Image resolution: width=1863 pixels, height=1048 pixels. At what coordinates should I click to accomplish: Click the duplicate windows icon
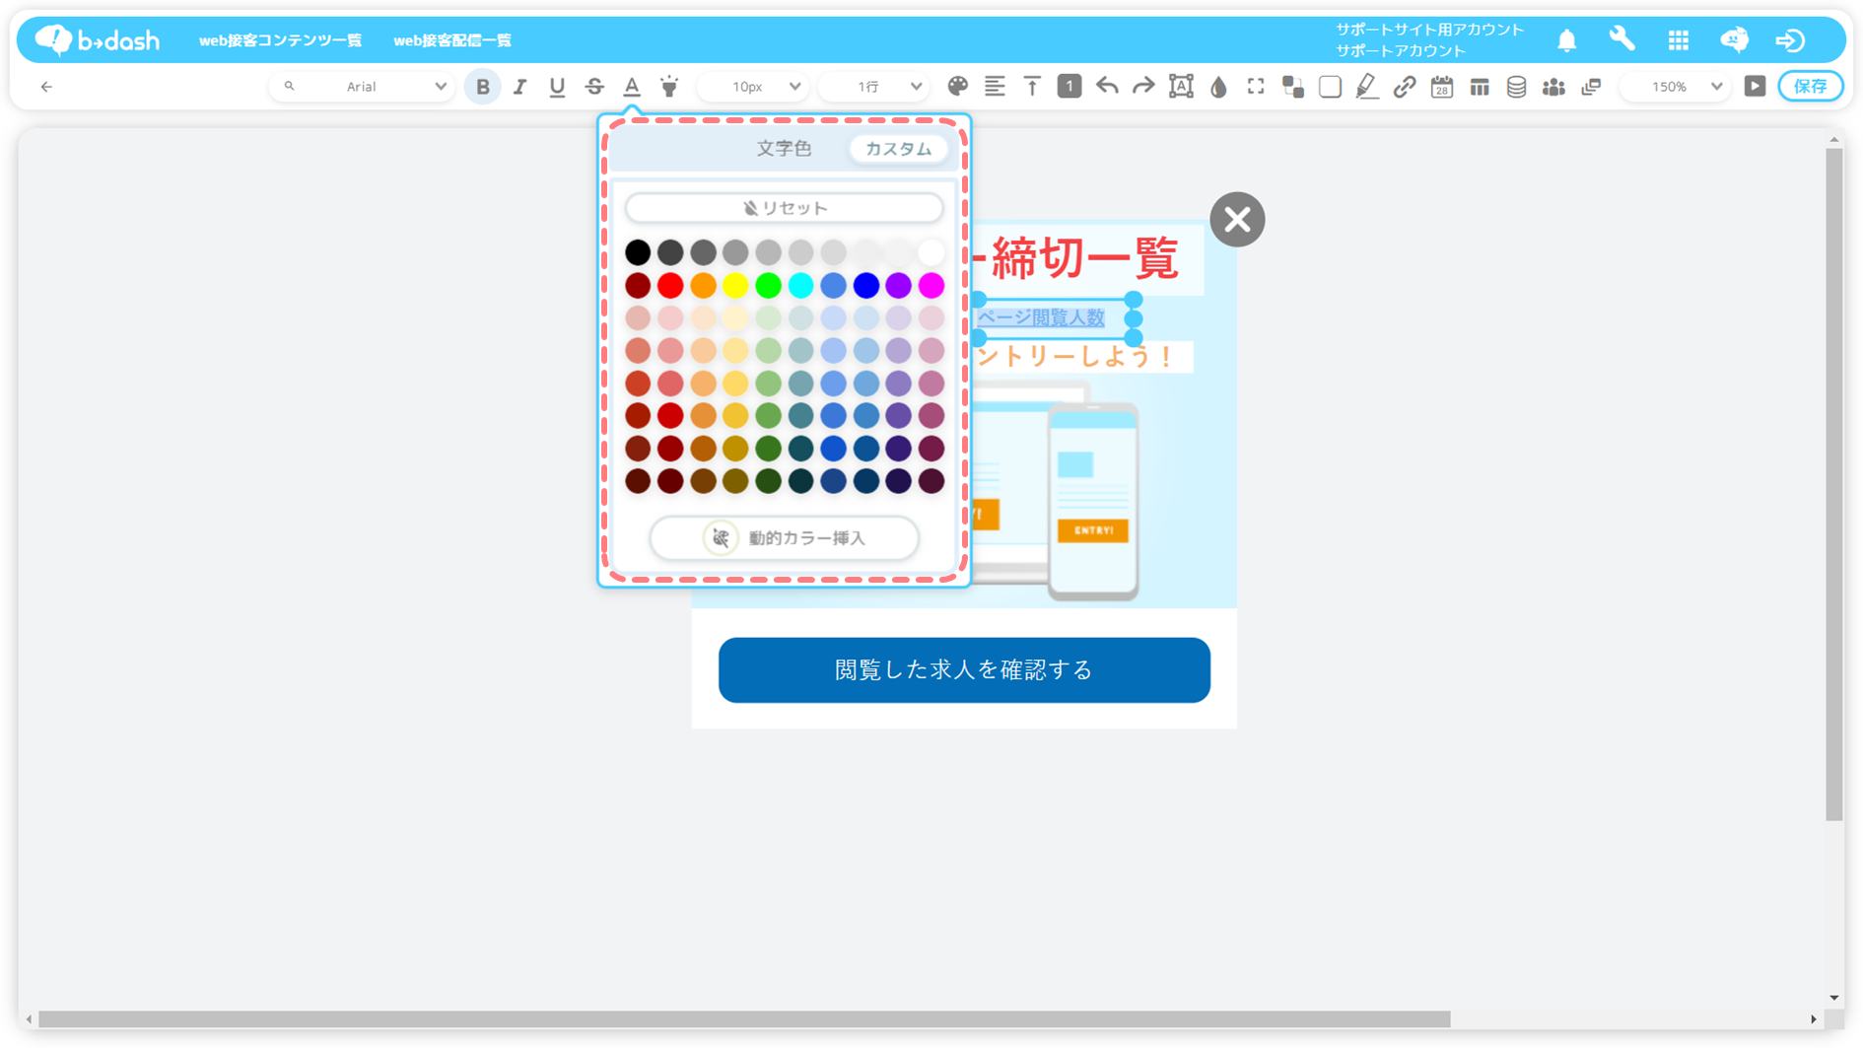pos(1591,87)
